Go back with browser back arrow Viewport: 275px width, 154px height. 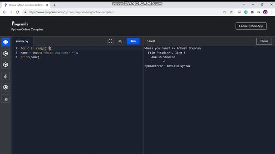point(4,12)
